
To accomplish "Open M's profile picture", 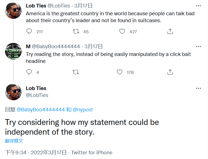I will click(13, 51).
